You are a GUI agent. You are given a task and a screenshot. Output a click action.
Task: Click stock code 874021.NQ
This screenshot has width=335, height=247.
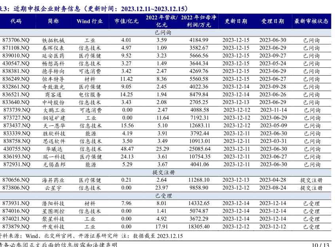coord(16,219)
